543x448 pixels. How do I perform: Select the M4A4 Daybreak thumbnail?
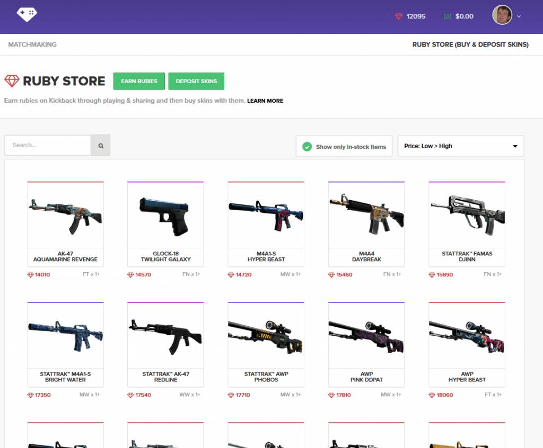click(366, 215)
